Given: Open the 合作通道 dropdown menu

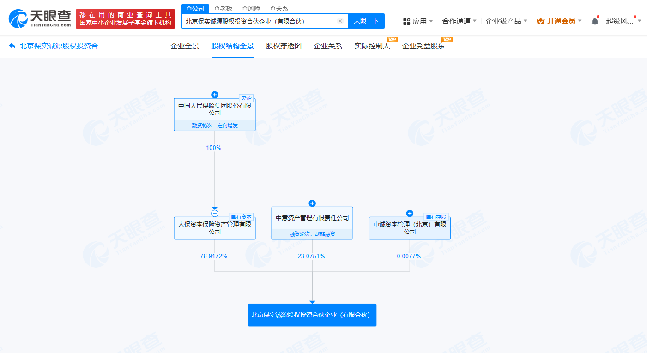Looking at the screenshot, I should 459,21.
